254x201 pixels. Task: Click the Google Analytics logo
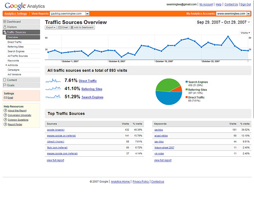[x=25, y=6]
